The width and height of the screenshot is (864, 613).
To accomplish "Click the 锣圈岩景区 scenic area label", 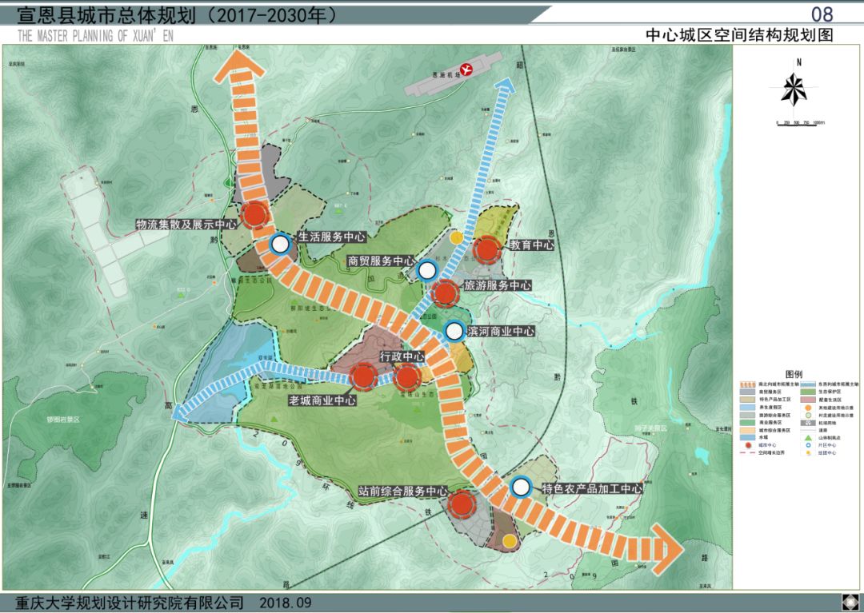I will (63, 420).
